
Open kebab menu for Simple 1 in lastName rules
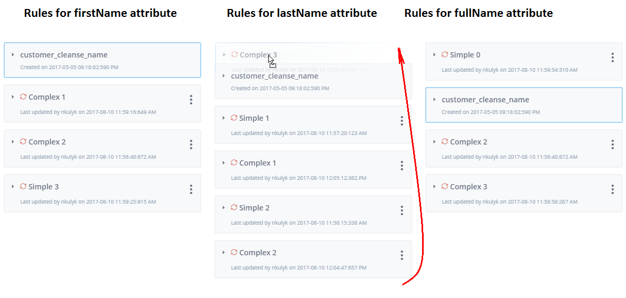(401, 121)
